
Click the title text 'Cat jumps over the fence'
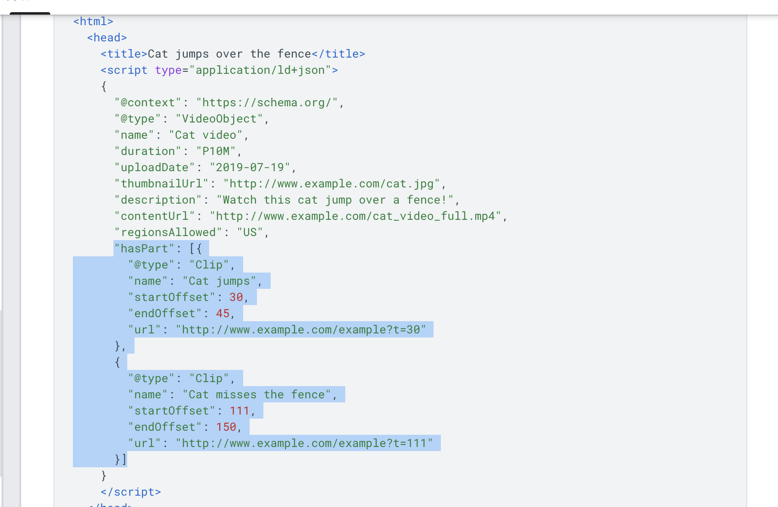(x=229, y=54)
